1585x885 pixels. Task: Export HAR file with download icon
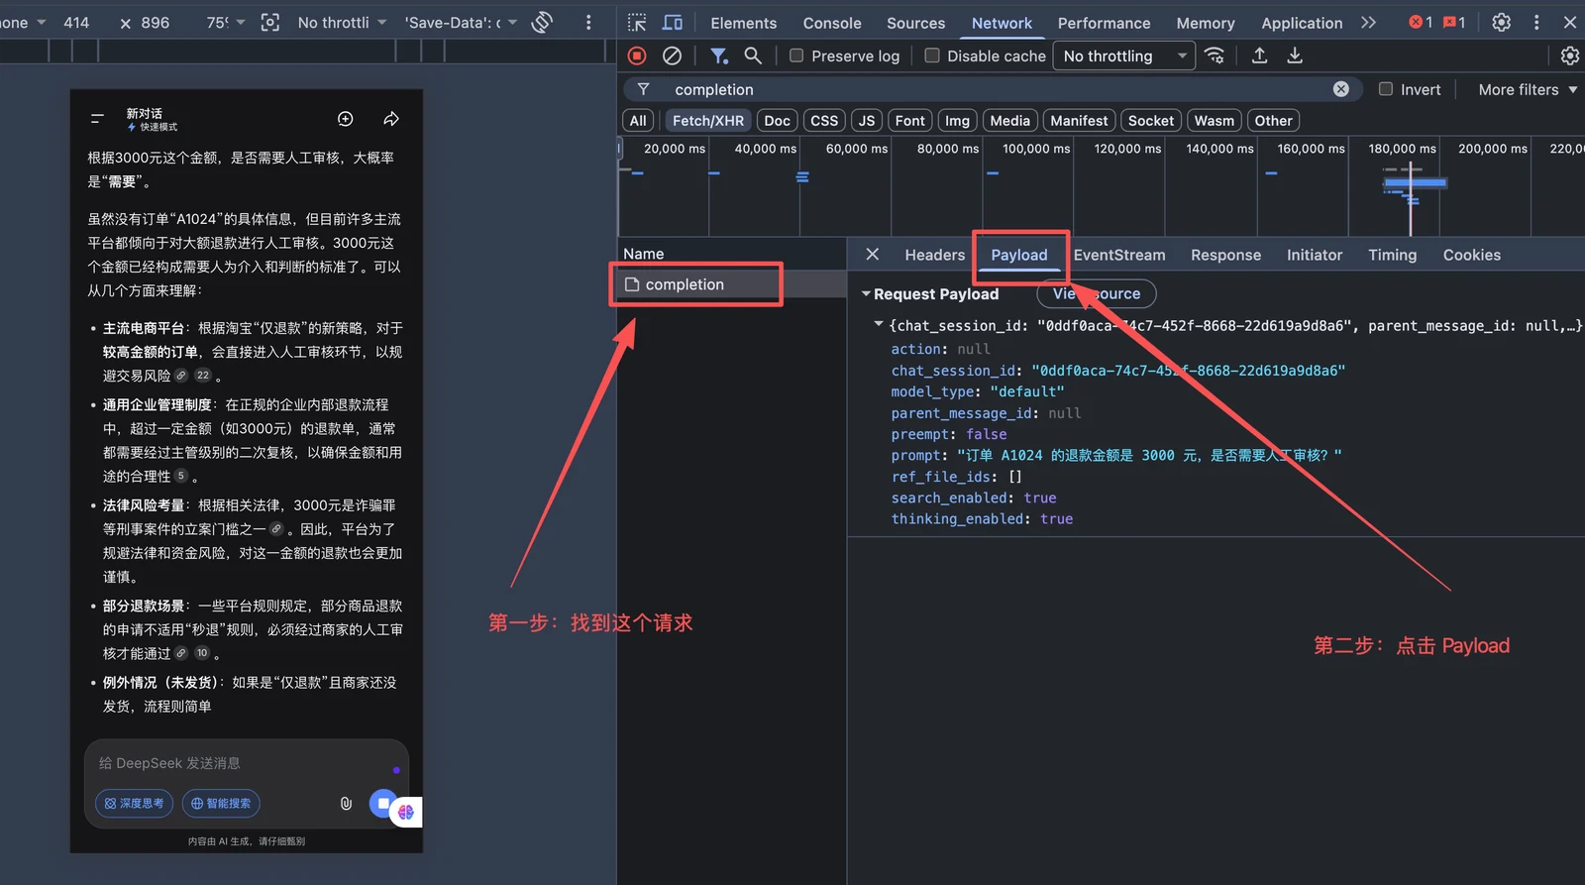[x=1295, y=55]
